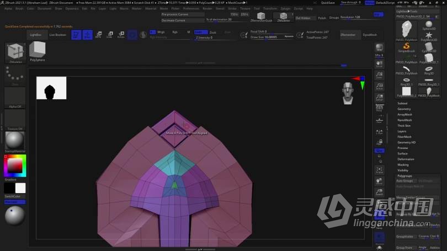Activate the Move transform icon
Screen dimensions: 447x251
99,35
